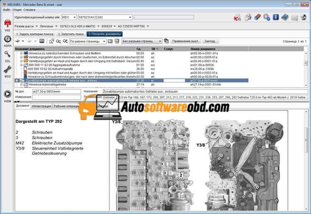Click the document list vertical scrollbar
This screenshot has width=311, height=214.
pos(306,69)
